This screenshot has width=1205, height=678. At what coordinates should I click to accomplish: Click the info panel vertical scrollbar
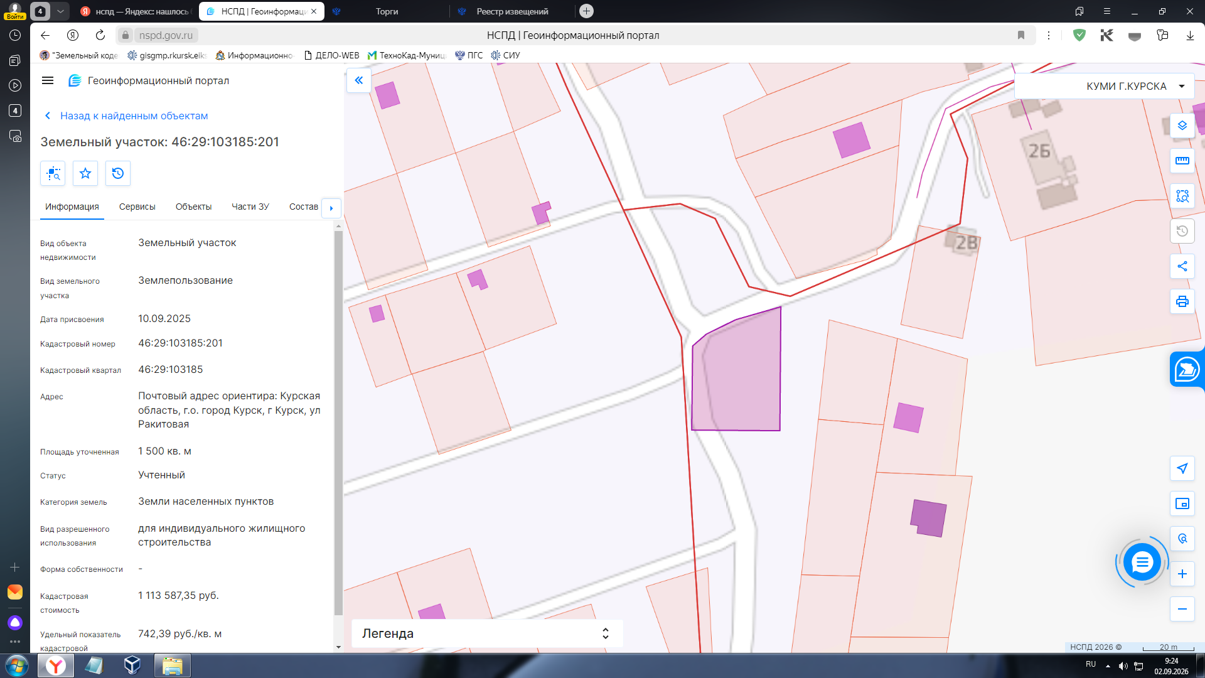click(x=338, y=422)
